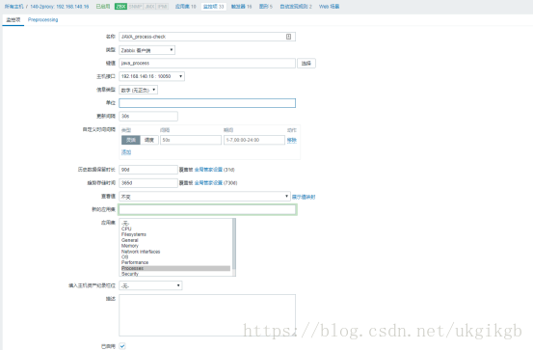
Task: Open the 全局管家设置 link next to 730d
Action: (x=208, y=183)
